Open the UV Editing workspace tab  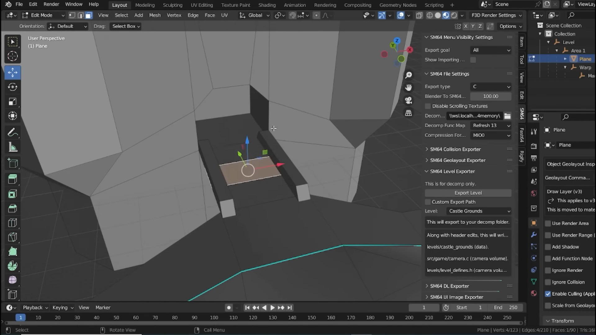tap(201, 5)
